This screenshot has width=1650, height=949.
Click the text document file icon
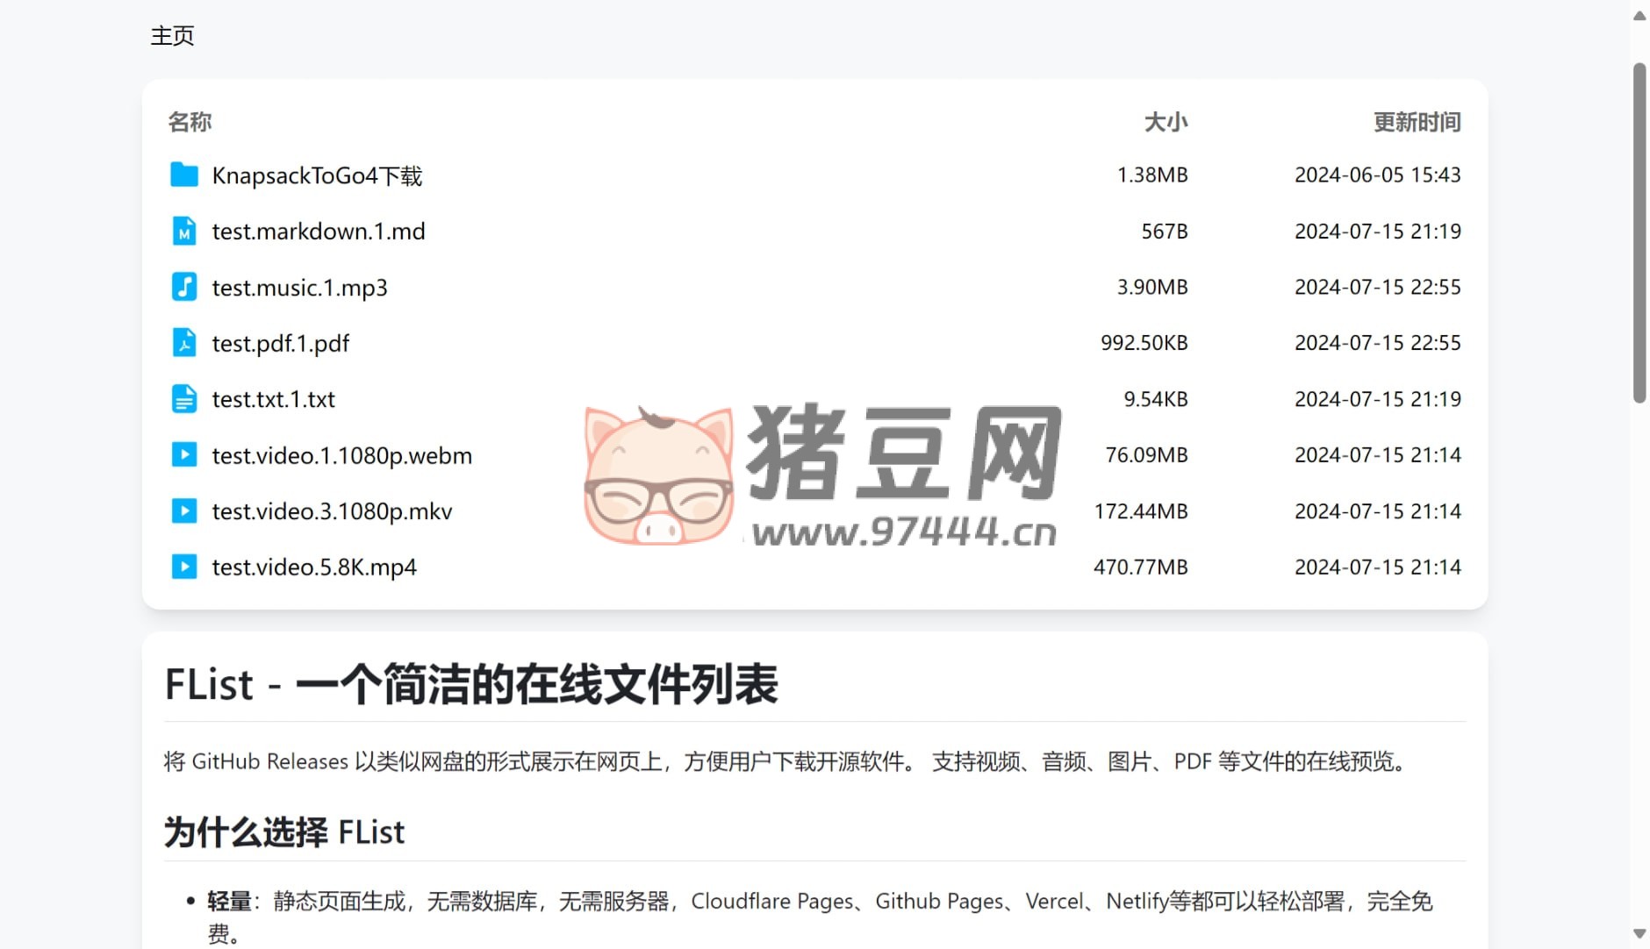click(x=183, y=399)
